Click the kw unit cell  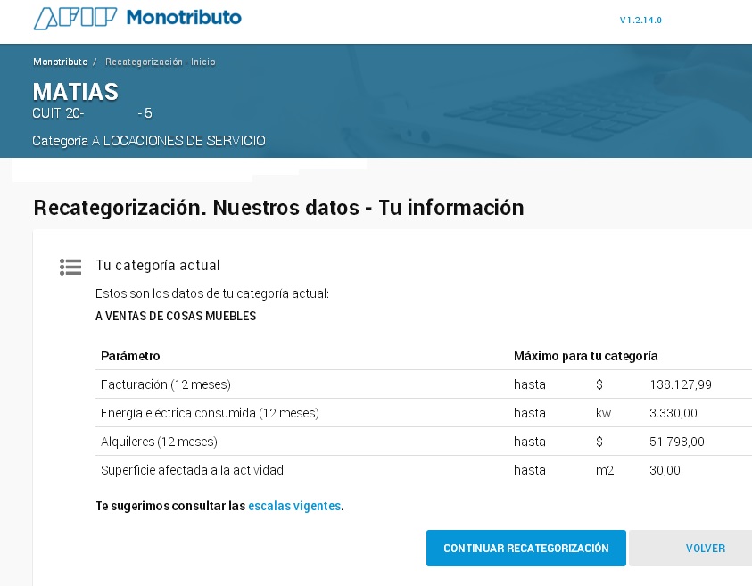603,413
